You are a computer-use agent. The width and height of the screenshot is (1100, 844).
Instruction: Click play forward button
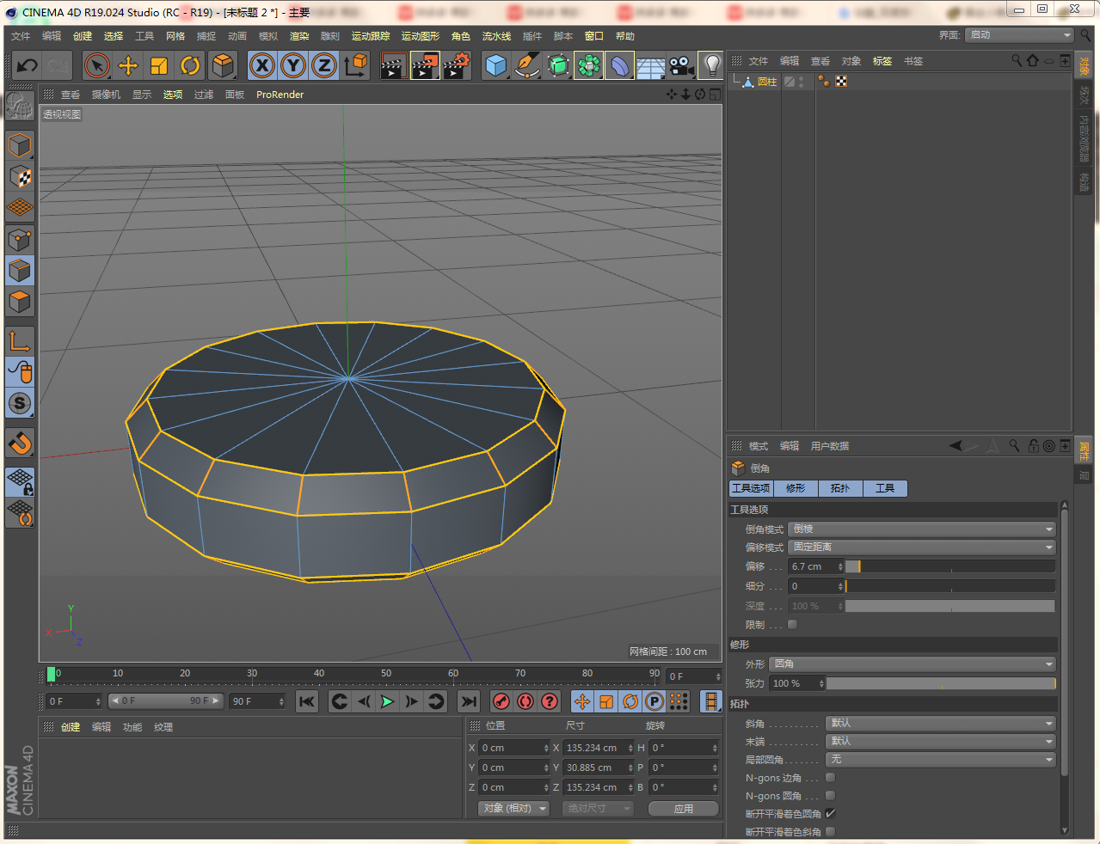click(388, 702)
